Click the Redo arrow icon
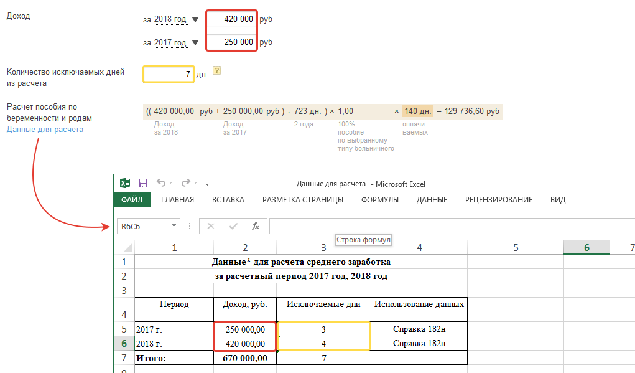Viewport: 635px width, 373px height. click(x=185, y=183)
